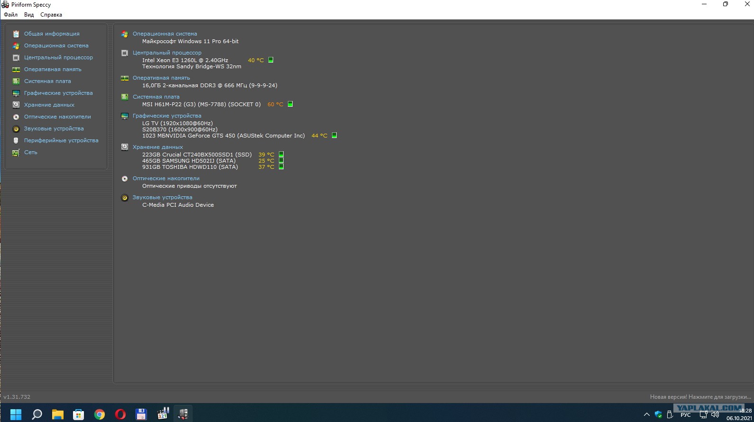
Task: Click the MSI H61M-P22 motherboard line
Action: pos(202,104)
